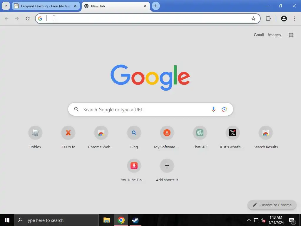The image size is (301, 226).
Task: Click the browser Forward arrow
Action: tap(17, 19)
